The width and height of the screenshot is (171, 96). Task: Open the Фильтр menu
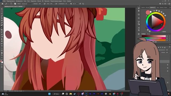pos(39,1)
